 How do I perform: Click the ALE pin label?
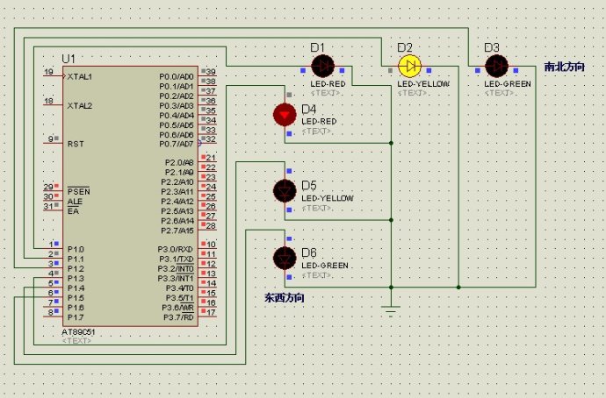click(75, 202)
